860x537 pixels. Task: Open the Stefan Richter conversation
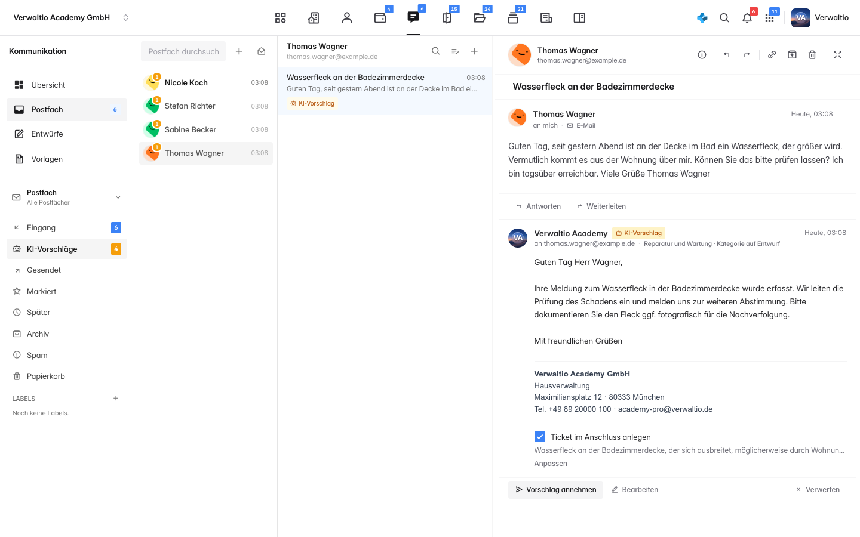(x=206, y=106)
